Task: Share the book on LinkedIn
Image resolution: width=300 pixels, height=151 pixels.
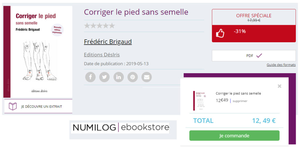Action: click(x=118, y=77)
